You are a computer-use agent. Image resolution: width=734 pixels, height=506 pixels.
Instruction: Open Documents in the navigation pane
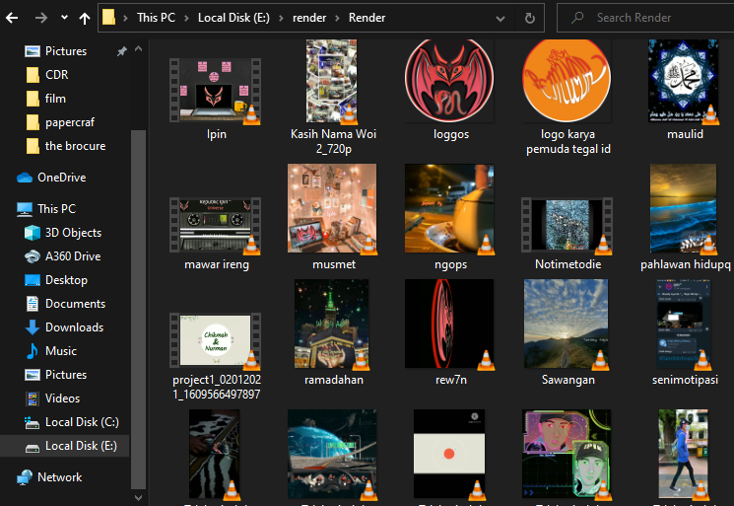(65, 304)
